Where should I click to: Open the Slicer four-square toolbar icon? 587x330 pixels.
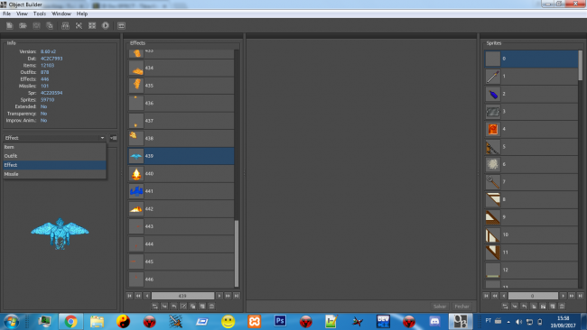pyautogui.click(x=92, y=25)
